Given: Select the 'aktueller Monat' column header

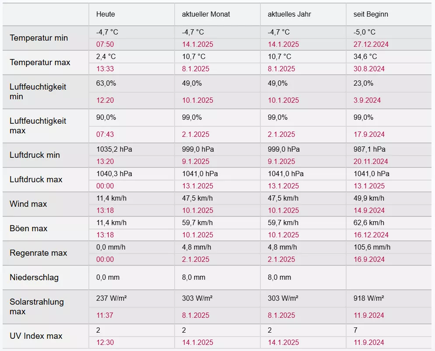Looking at the screenshot, I should (206, 14).
